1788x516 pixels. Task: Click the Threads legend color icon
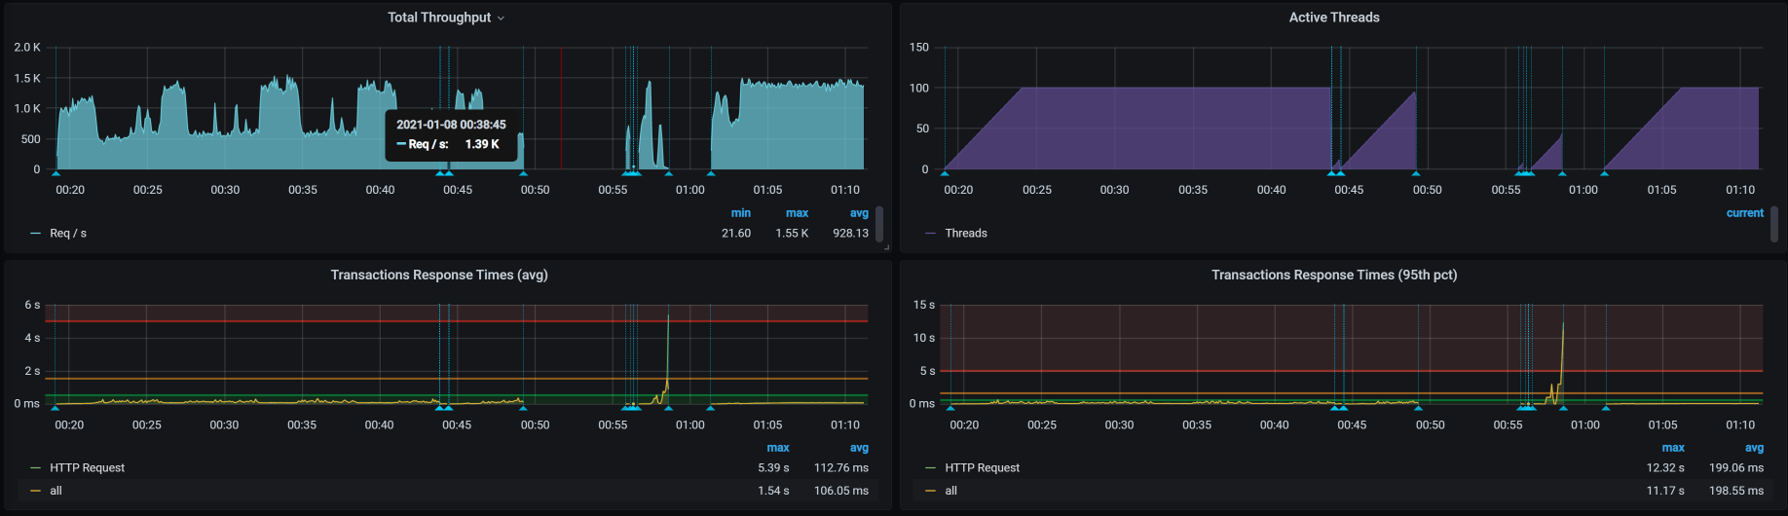click(931, 234)
